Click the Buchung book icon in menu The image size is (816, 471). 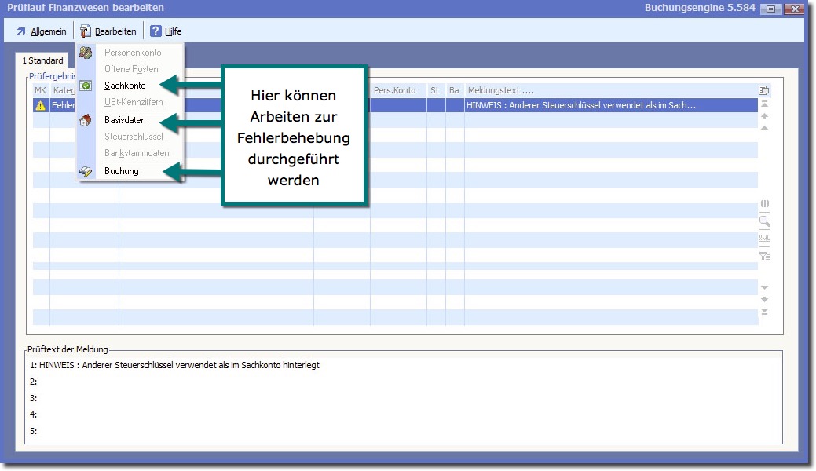coord(86,171)
